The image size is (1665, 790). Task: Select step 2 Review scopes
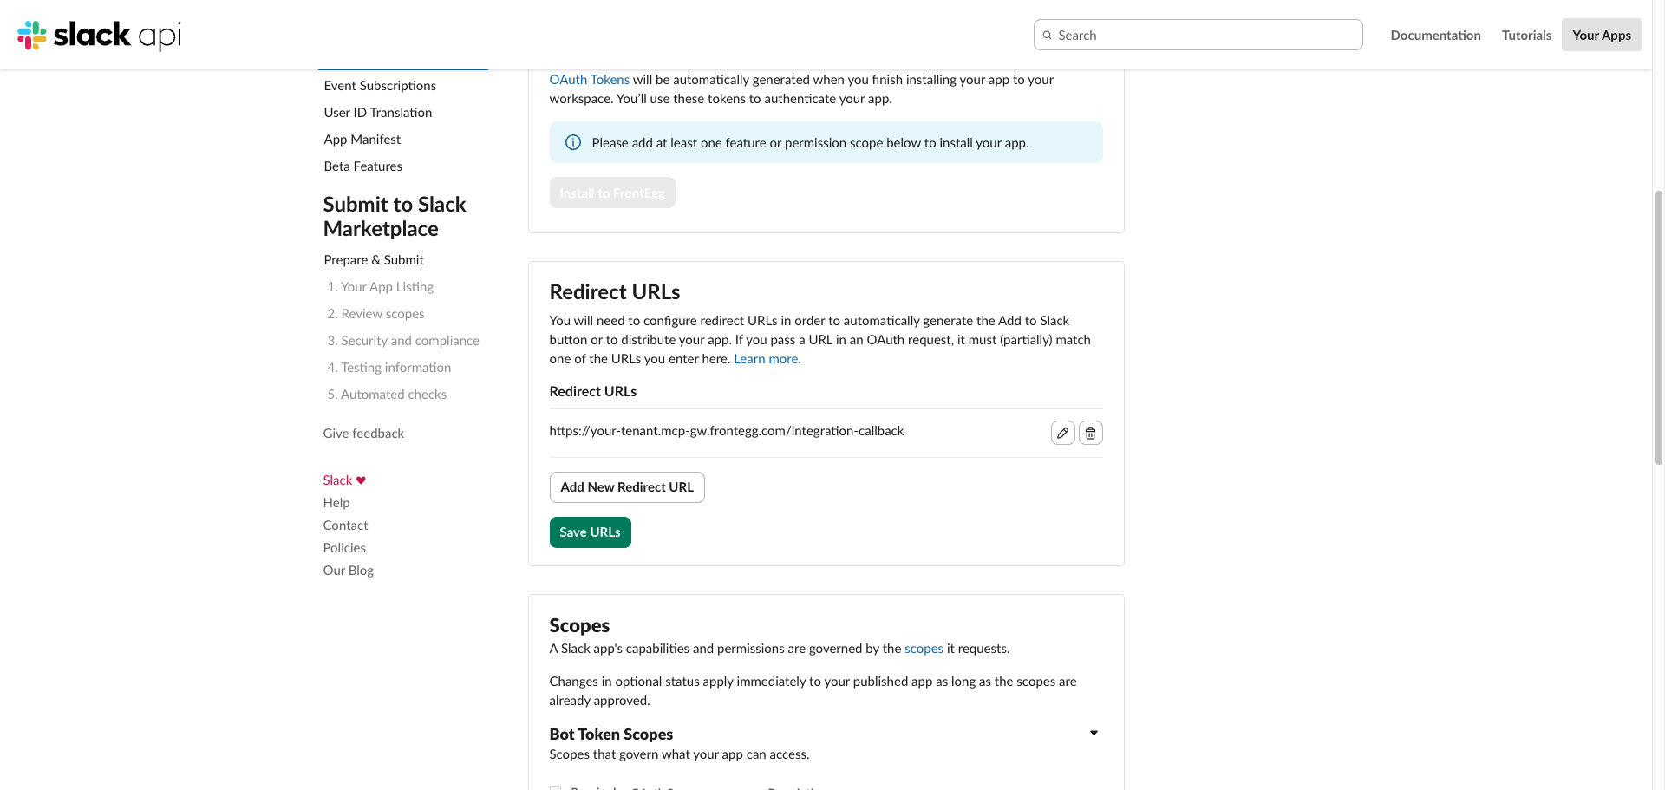click(x=376, y=314)
